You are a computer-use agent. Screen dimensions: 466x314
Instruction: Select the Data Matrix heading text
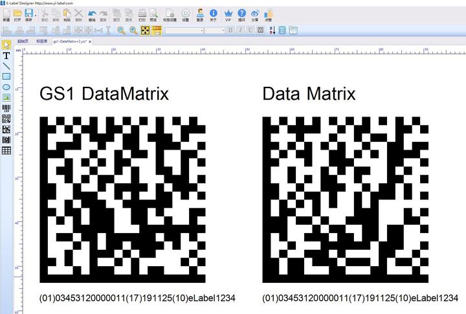[x=309, y=94]
